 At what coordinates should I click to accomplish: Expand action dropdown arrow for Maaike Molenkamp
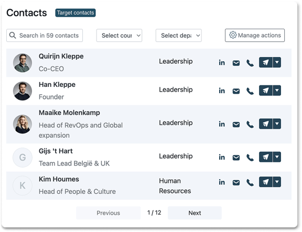coord(277,124)
